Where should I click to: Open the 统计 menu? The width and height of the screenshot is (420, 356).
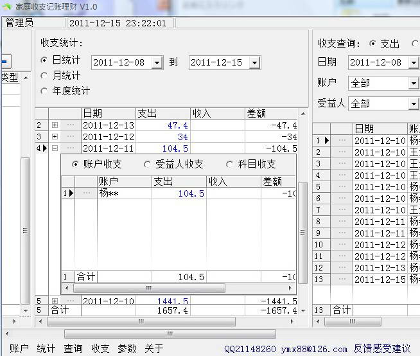46,348
